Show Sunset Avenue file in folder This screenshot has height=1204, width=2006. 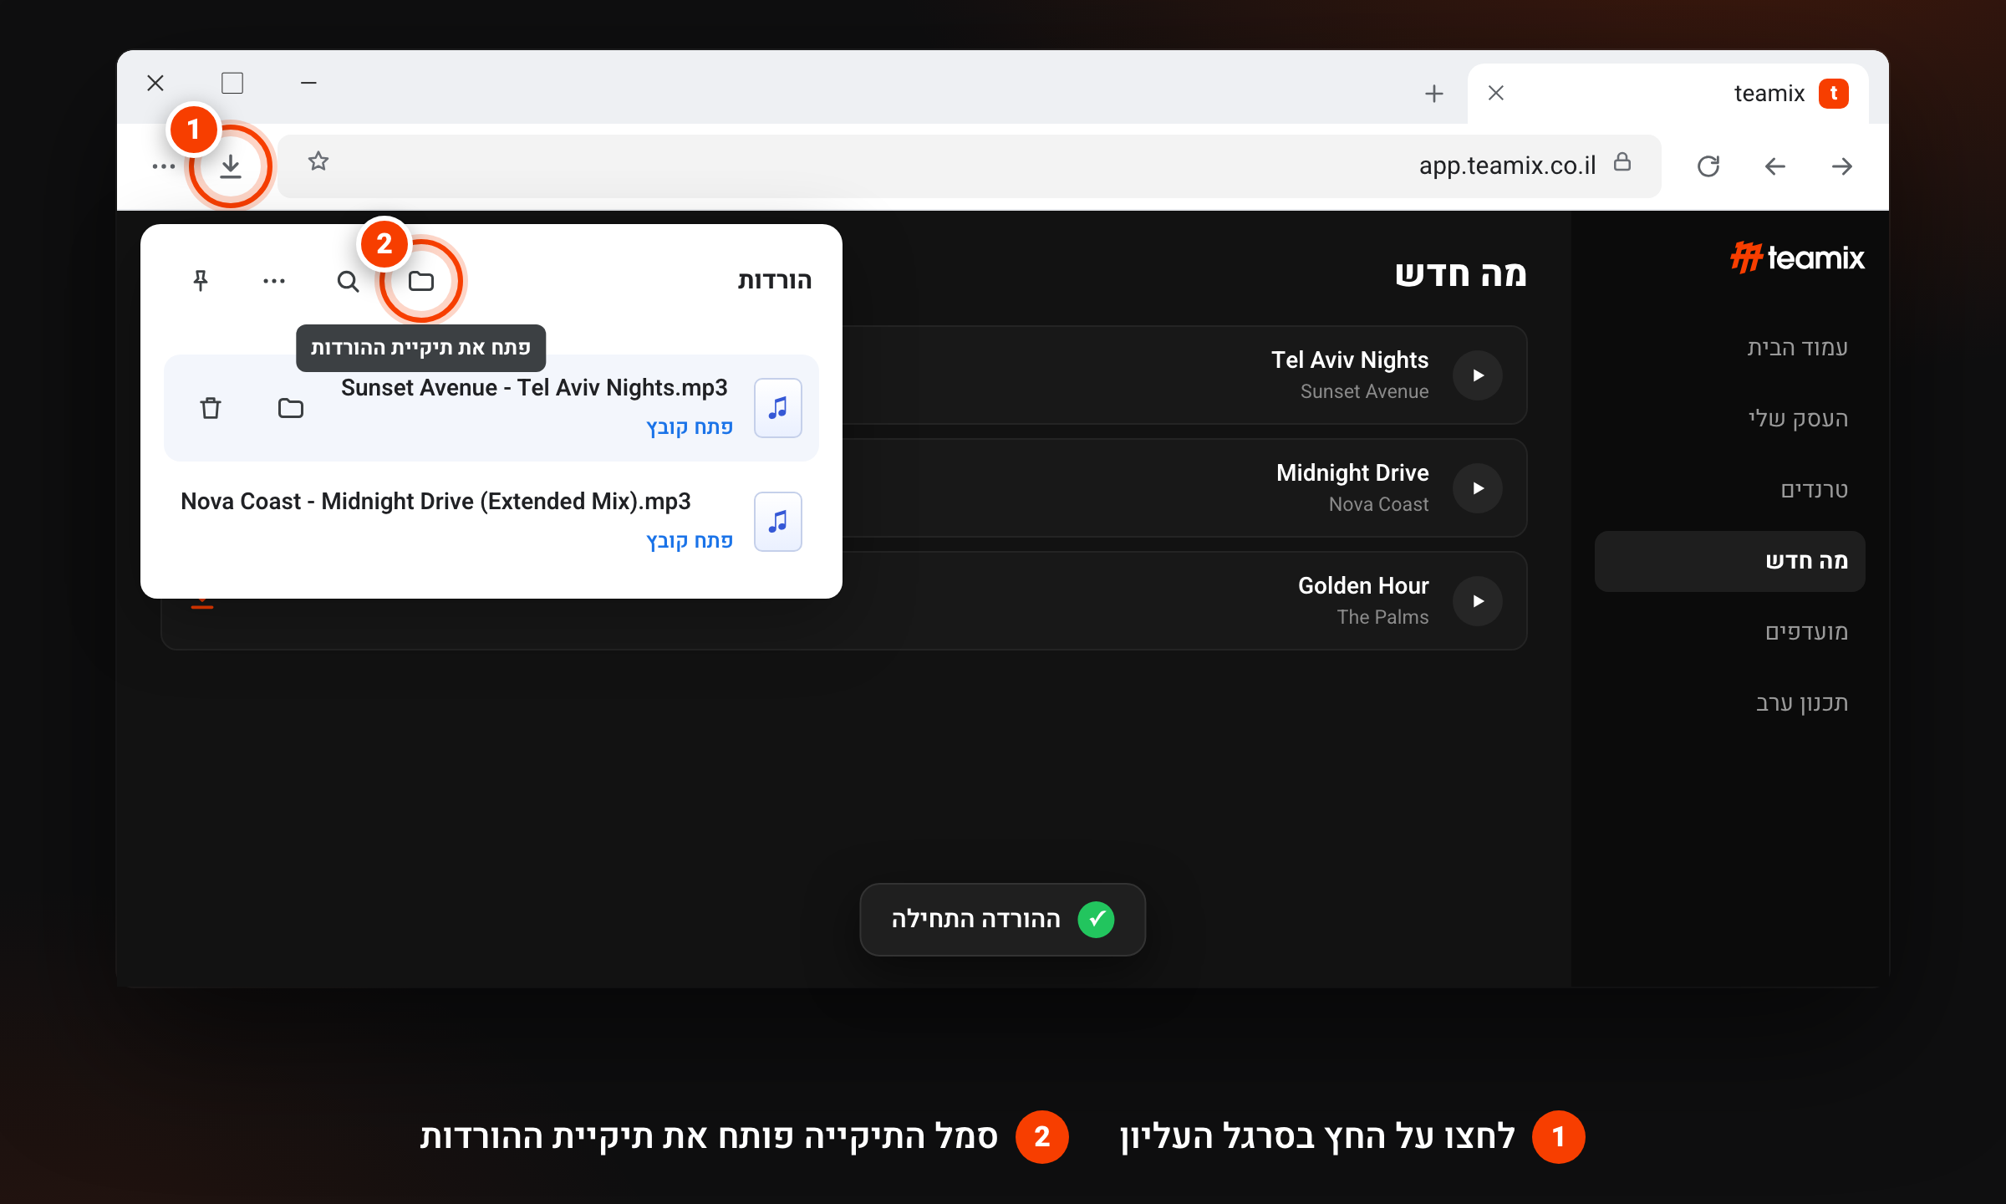291,408
